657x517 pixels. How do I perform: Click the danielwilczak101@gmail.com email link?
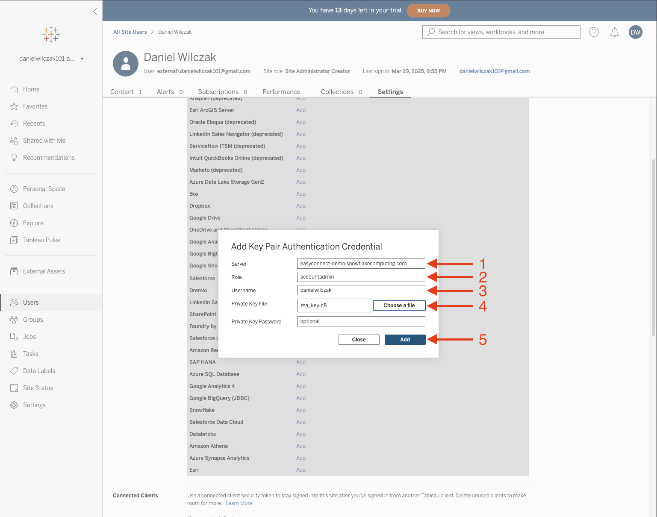(x=495, y=71)
